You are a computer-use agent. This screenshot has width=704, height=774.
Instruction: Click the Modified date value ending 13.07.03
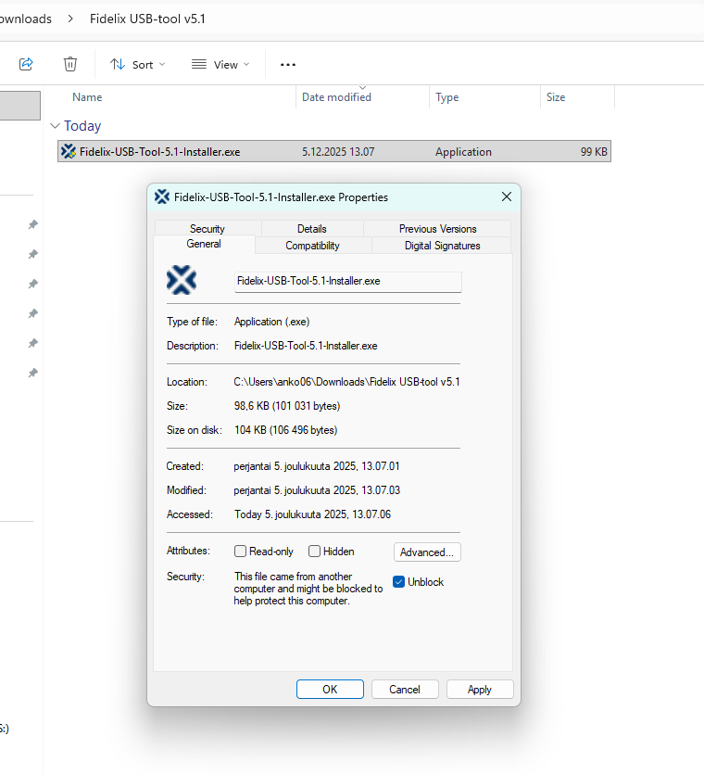317,490
